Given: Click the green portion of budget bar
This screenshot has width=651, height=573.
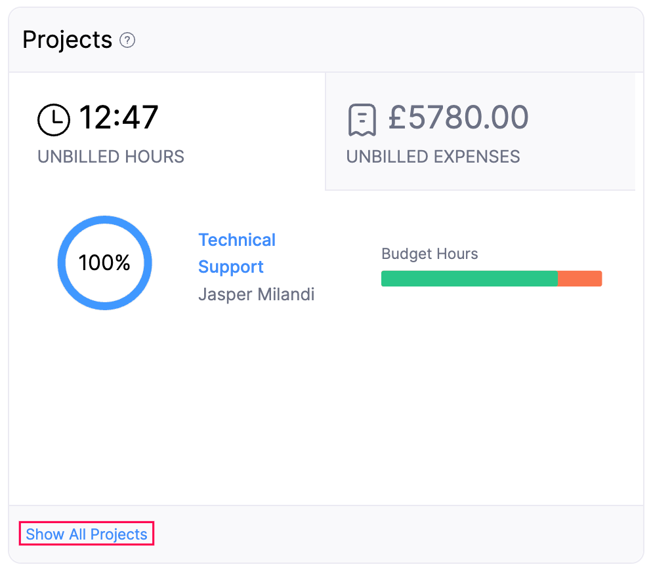Looking at the screenshot, I should (x=469, y=278).
